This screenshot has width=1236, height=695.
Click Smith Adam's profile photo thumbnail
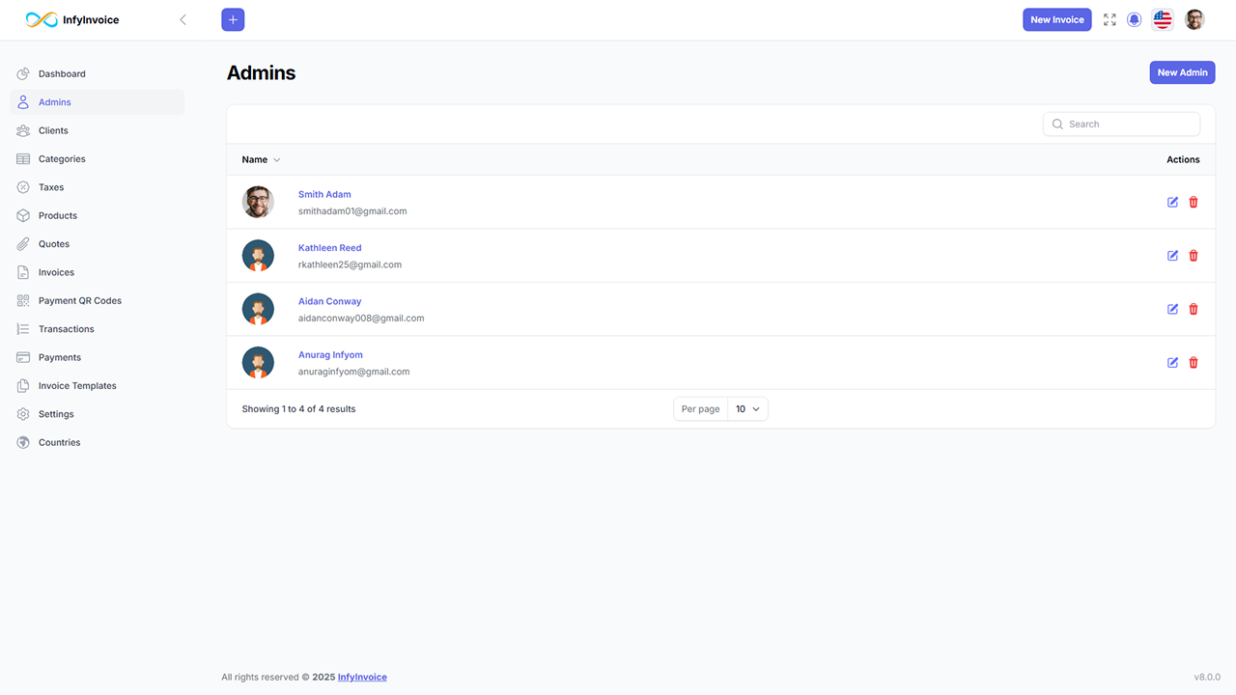click(x=258, y=202)
